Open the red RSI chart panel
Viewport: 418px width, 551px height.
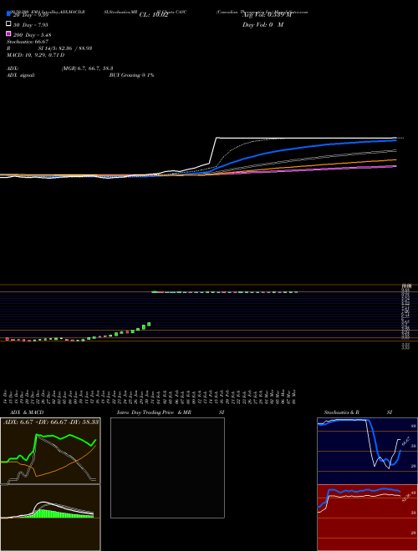point(367,518)
